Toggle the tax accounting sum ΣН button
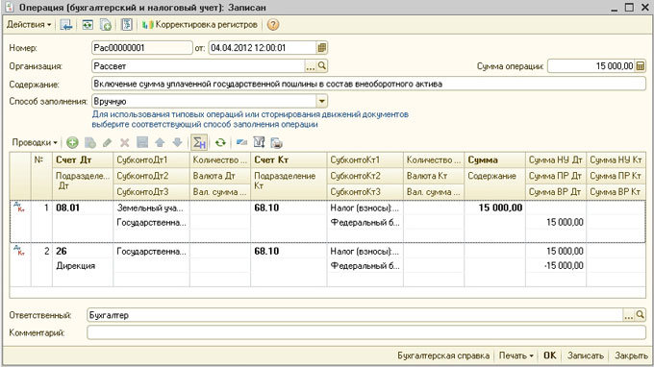 pyautogui.click(x=199, y=143)
